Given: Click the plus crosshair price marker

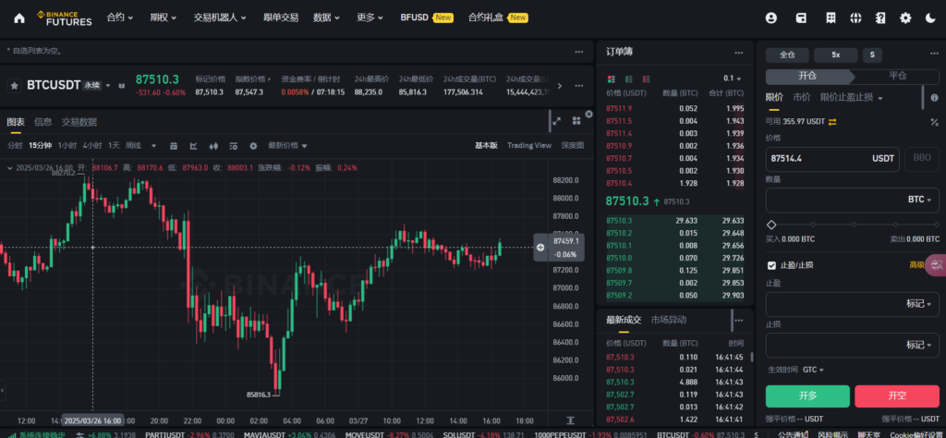Looking at the screenshot, I should tap(540, 248).
